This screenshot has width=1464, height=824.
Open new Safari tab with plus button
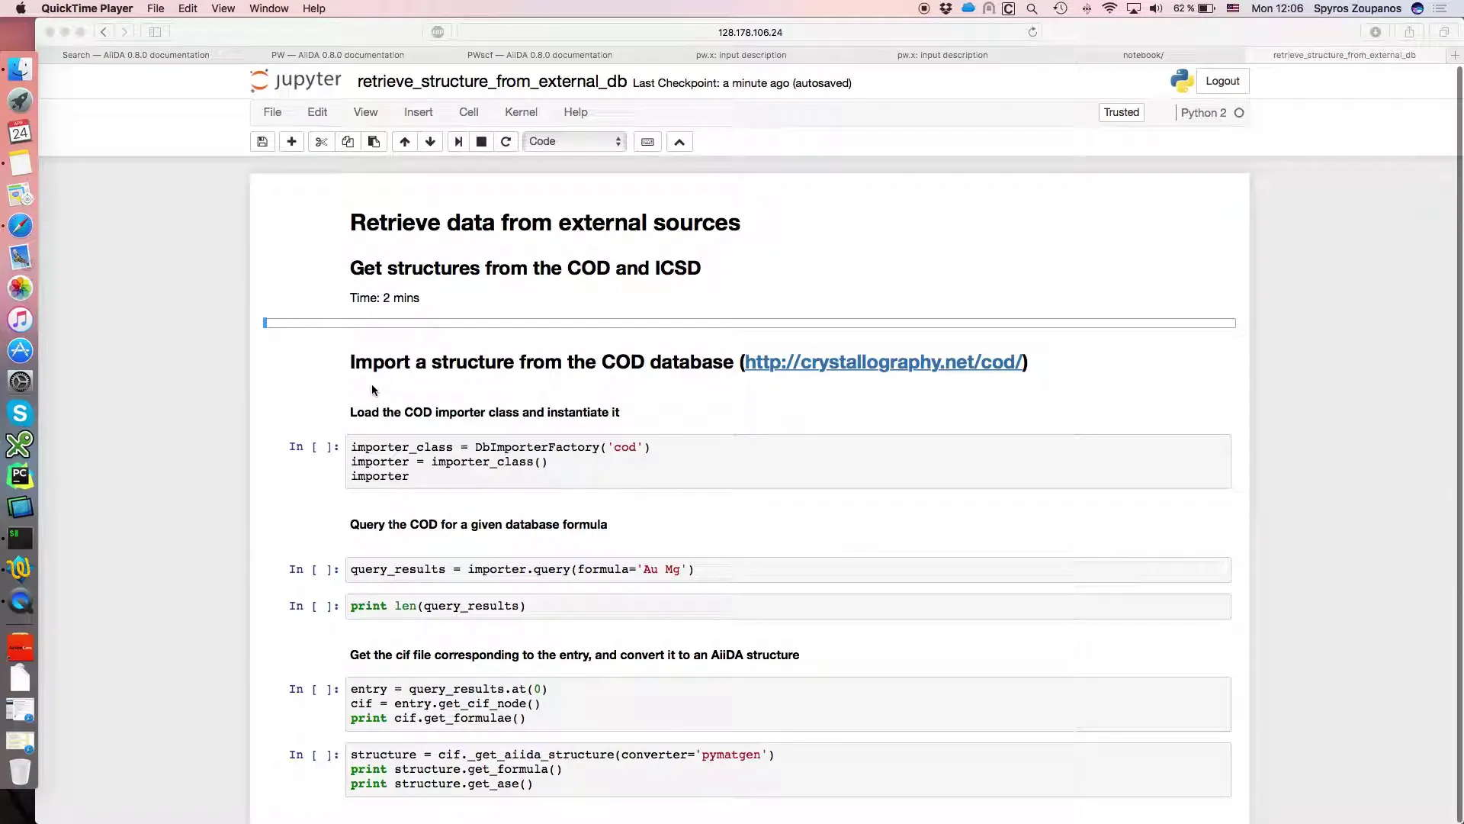point(1454,55)
